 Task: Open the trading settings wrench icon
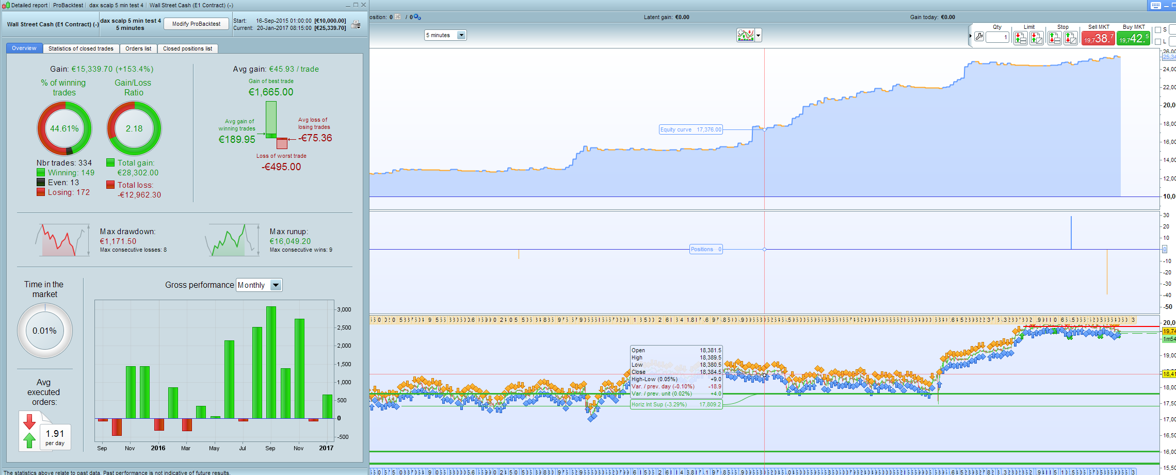click(x=979, y=37)
